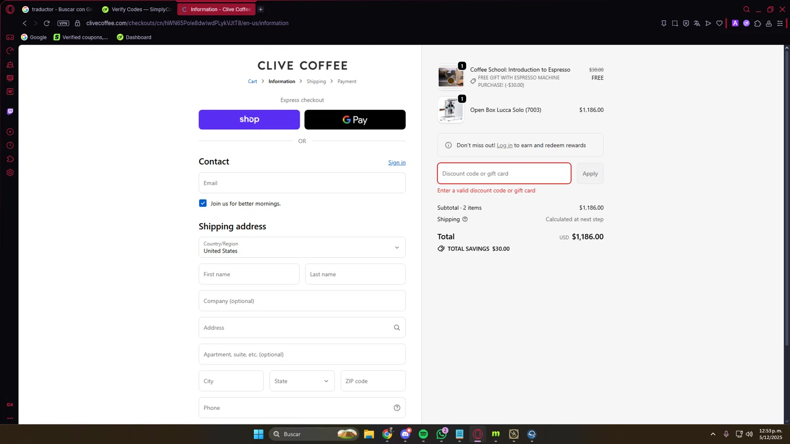Screen dimensions: 790x444
Task: Click the sidebar three-dots more button
Action: pos(10,418)
